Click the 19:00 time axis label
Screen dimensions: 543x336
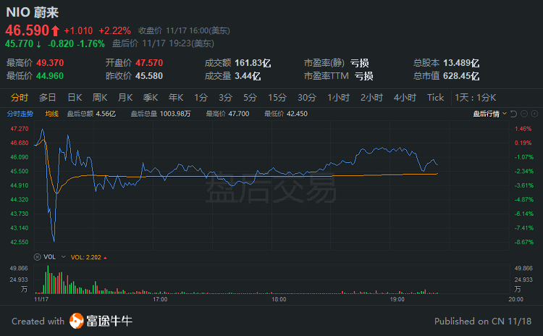(x=397, y=299)
